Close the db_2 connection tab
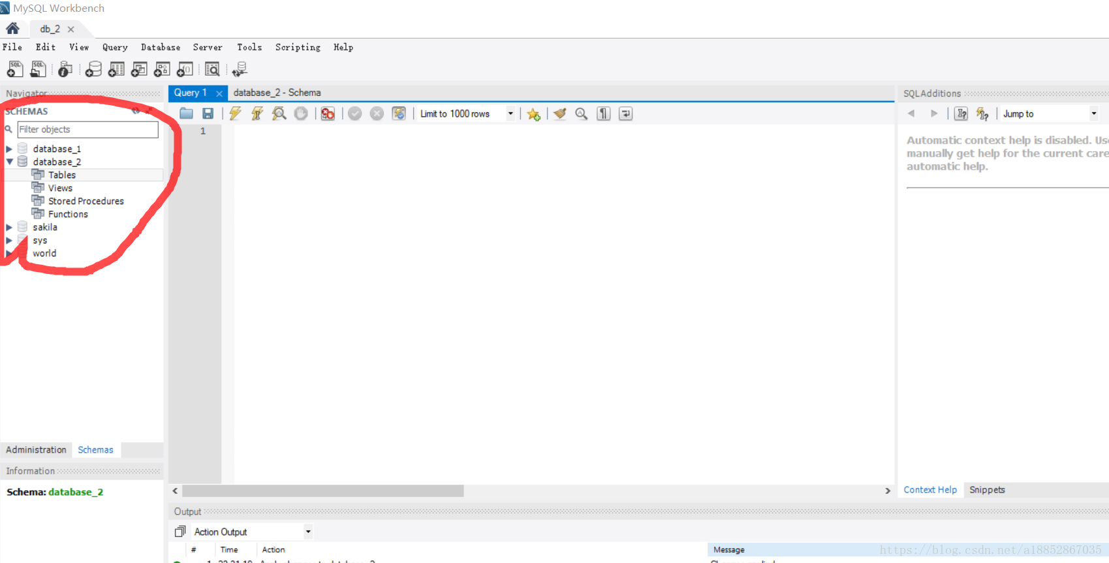Image resolution: width=1109 pixels, height=563 pixels. tap(70, 29)
